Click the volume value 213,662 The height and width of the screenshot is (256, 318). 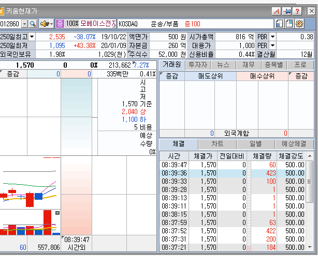tap(120, 65)
